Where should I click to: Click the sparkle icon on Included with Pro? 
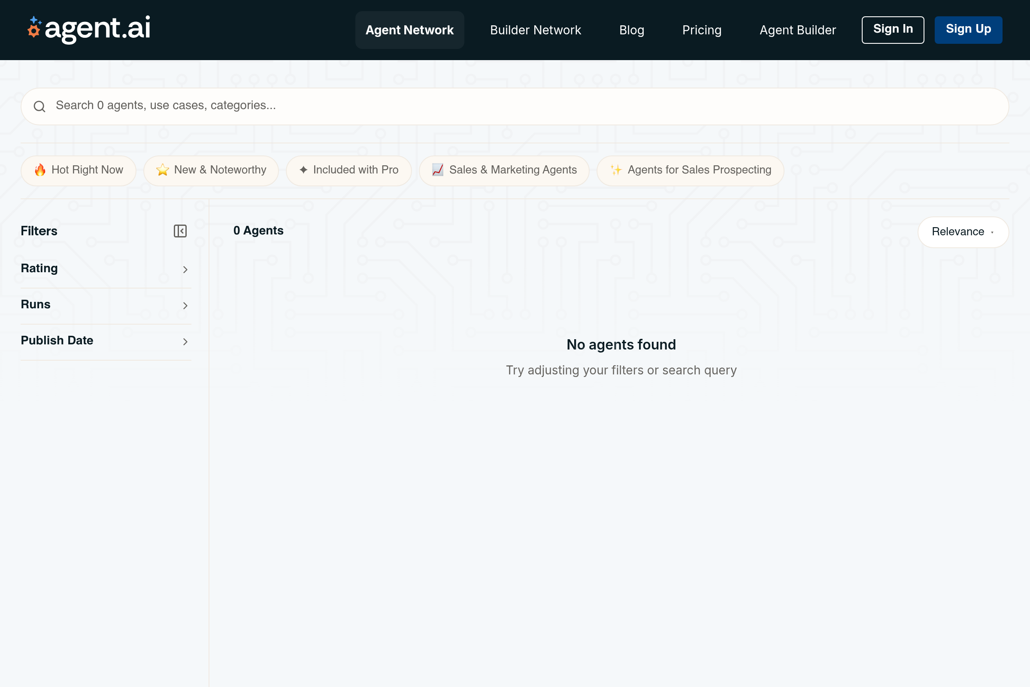click(x=303, y=170)
